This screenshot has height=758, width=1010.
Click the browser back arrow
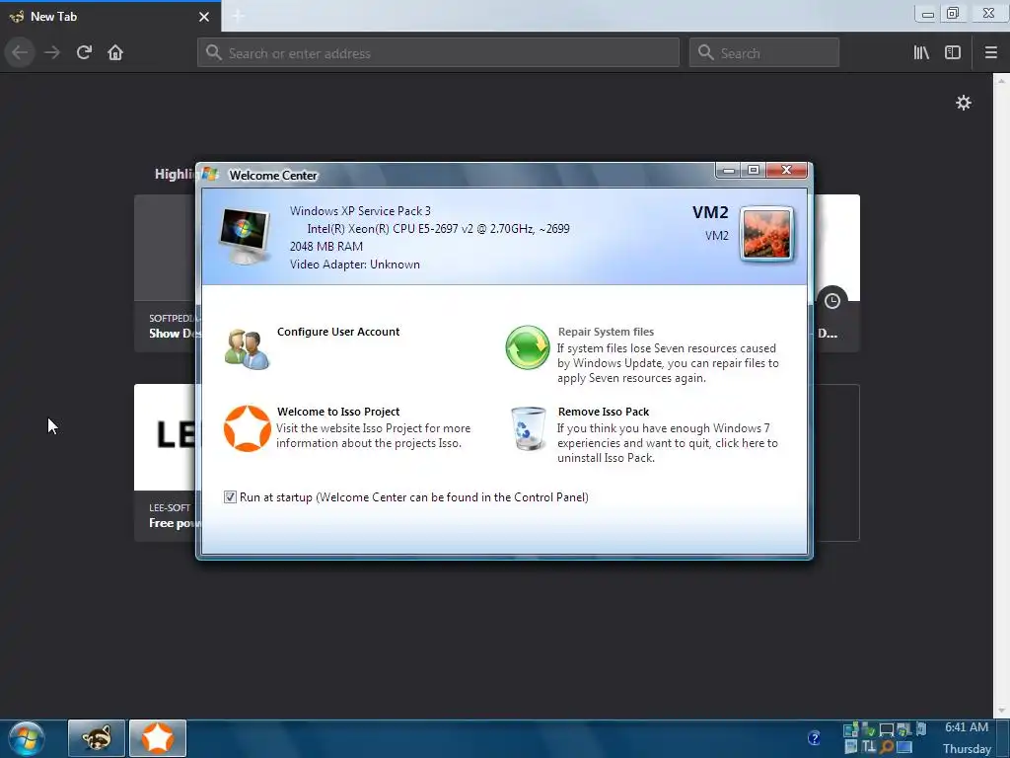coord(20,52)
